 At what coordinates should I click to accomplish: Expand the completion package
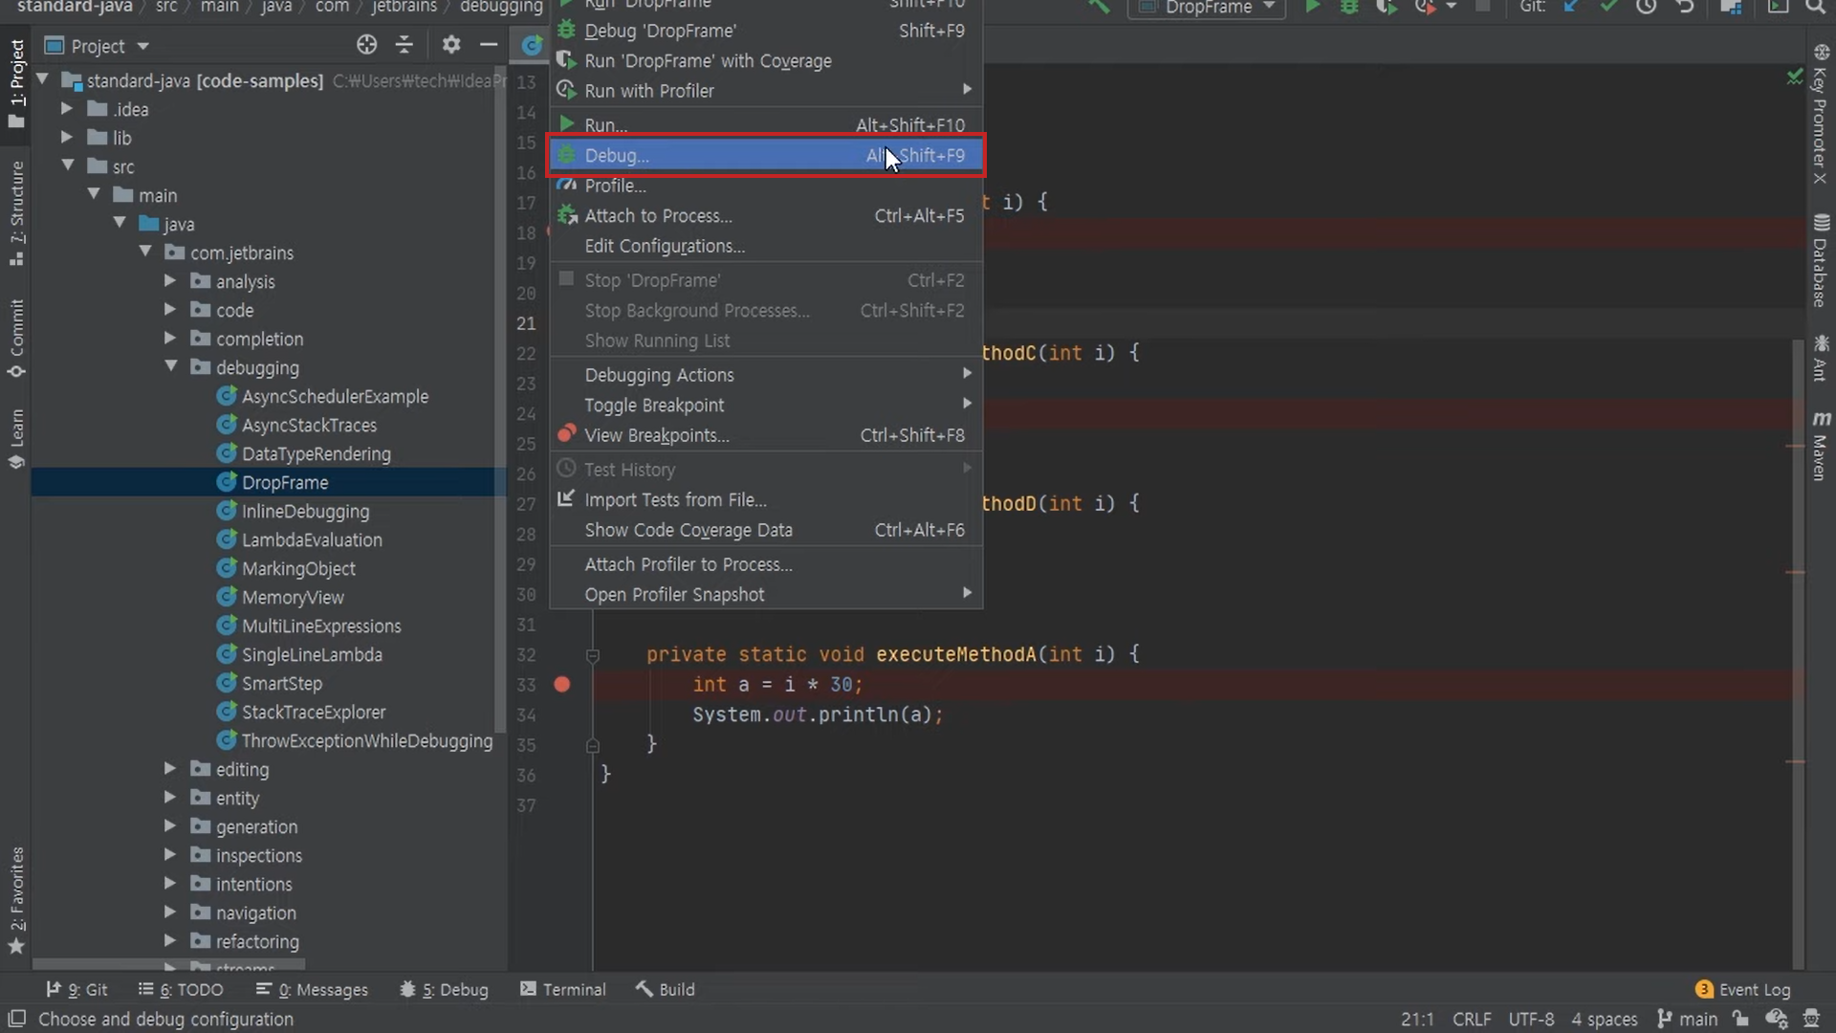(x=170, y=339)
